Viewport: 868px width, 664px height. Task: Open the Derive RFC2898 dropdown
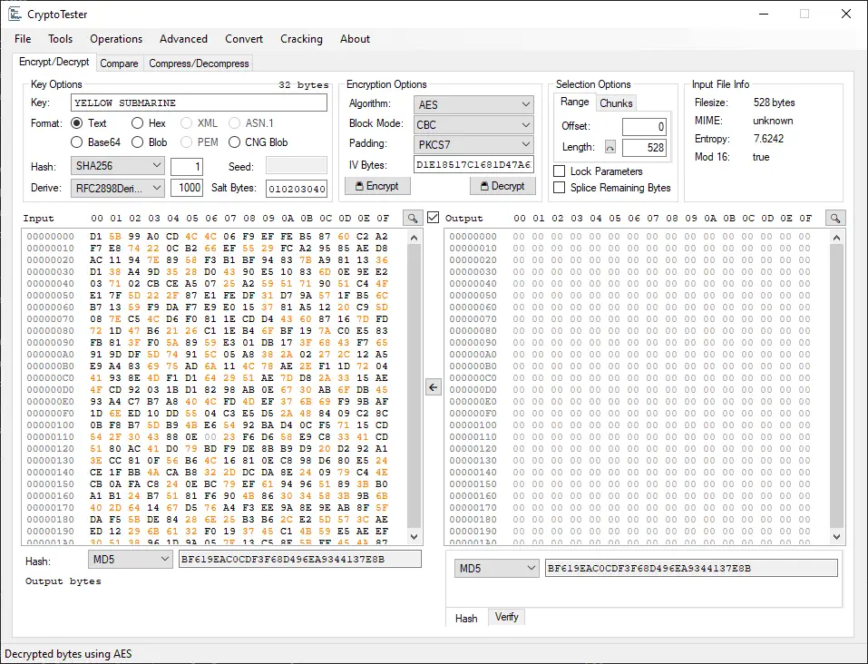coord(117,189)
